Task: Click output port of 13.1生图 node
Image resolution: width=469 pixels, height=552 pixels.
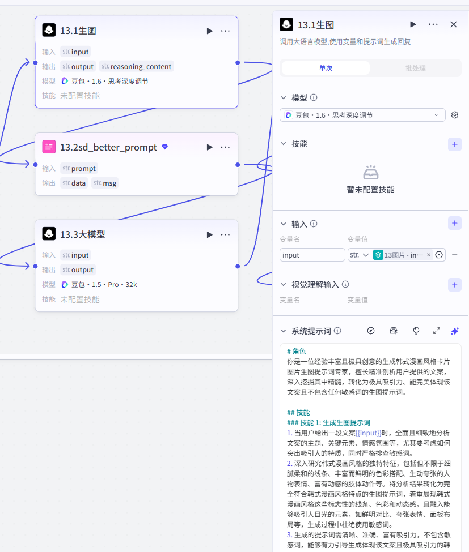Action: click(x=238, y=63)
